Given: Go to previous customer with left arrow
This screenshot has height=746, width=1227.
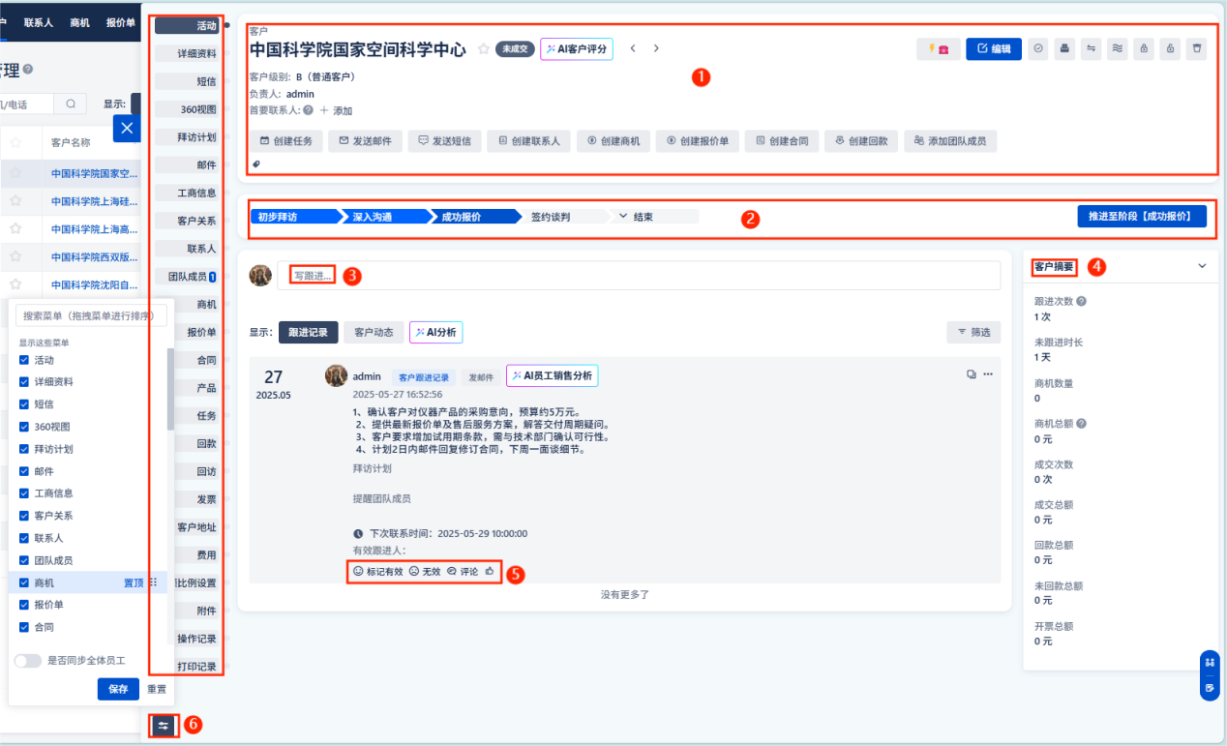Looking at the screenshot, I should tap(633, 48).
